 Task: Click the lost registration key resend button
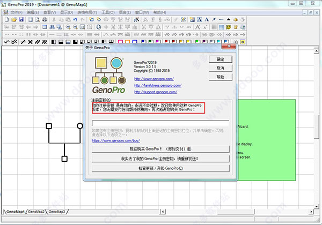pyautogui.click(x=160, y=159)
